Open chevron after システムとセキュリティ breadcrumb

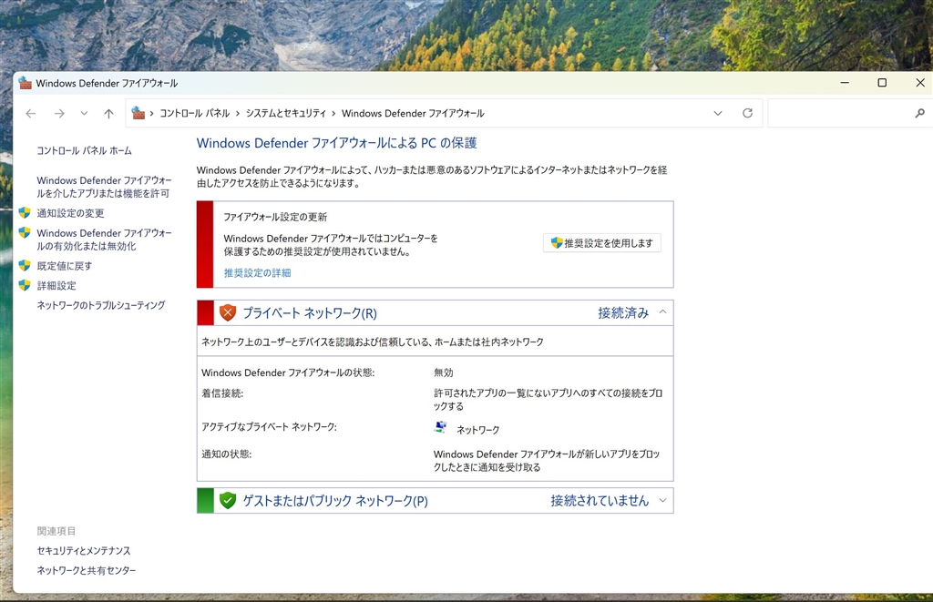tap(333, 113)
